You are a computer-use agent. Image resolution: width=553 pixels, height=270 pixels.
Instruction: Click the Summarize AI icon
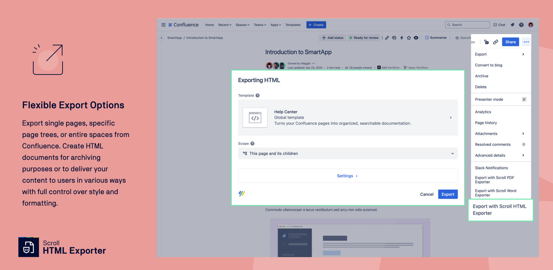tap(427, 37)
